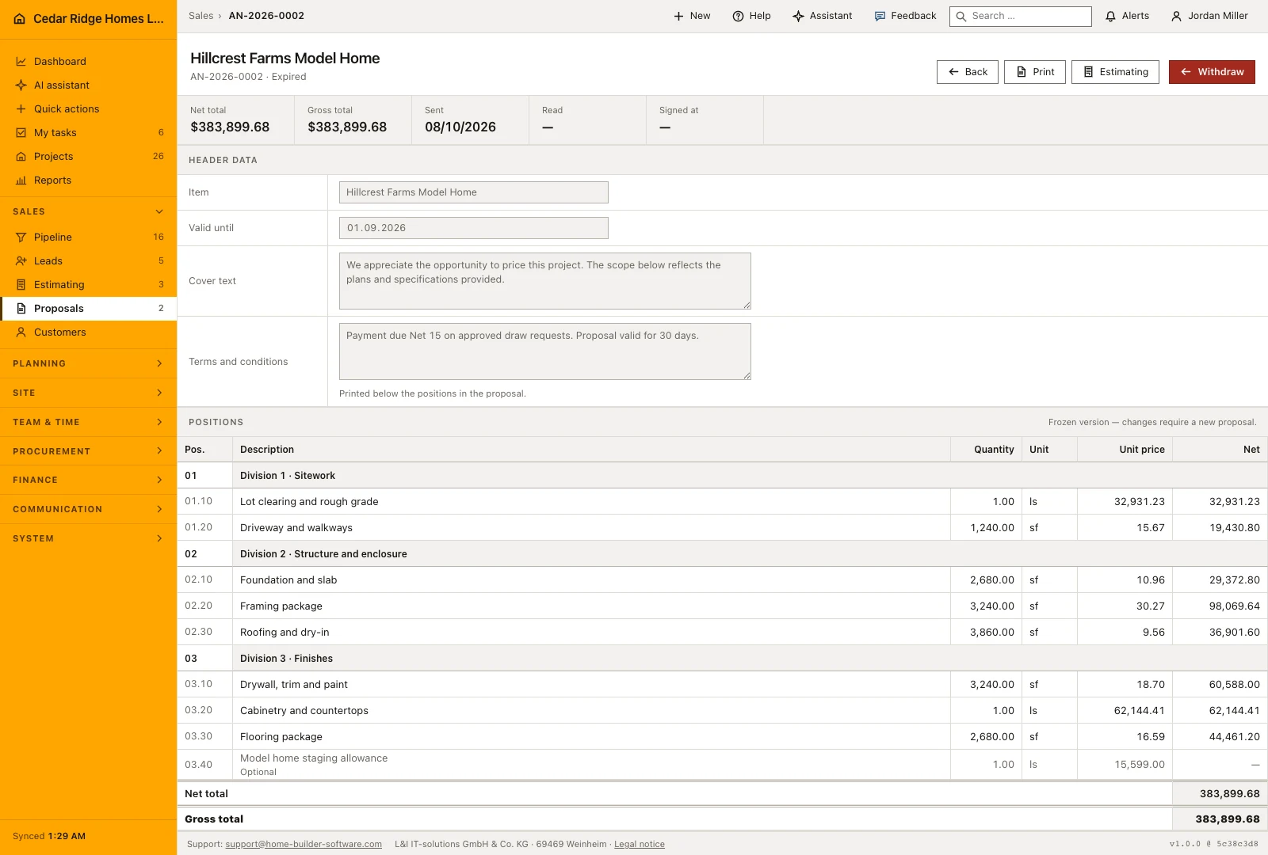Click the Help question mark icon

pos(738,16)
